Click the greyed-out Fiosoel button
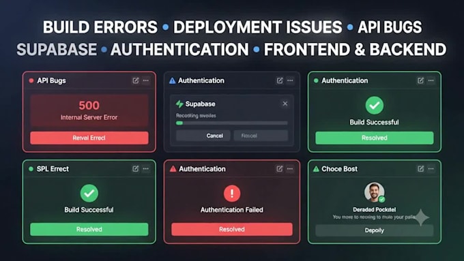This screenshot has width=464, height=261. pyautogui.click(x=261, y=136)
